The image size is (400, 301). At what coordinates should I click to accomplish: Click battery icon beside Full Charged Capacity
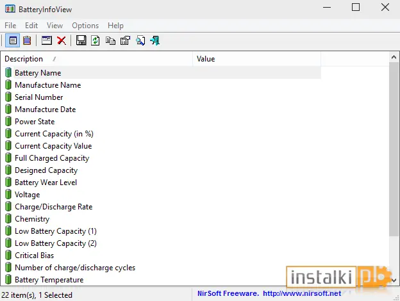(8, 158)
